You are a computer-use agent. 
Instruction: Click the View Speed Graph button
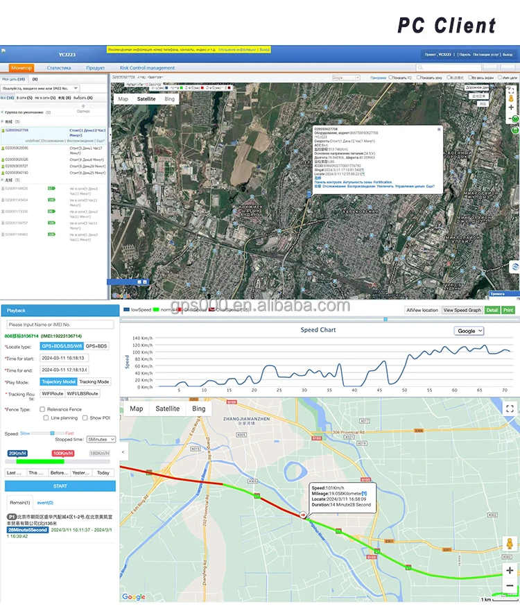coord(462,310)
